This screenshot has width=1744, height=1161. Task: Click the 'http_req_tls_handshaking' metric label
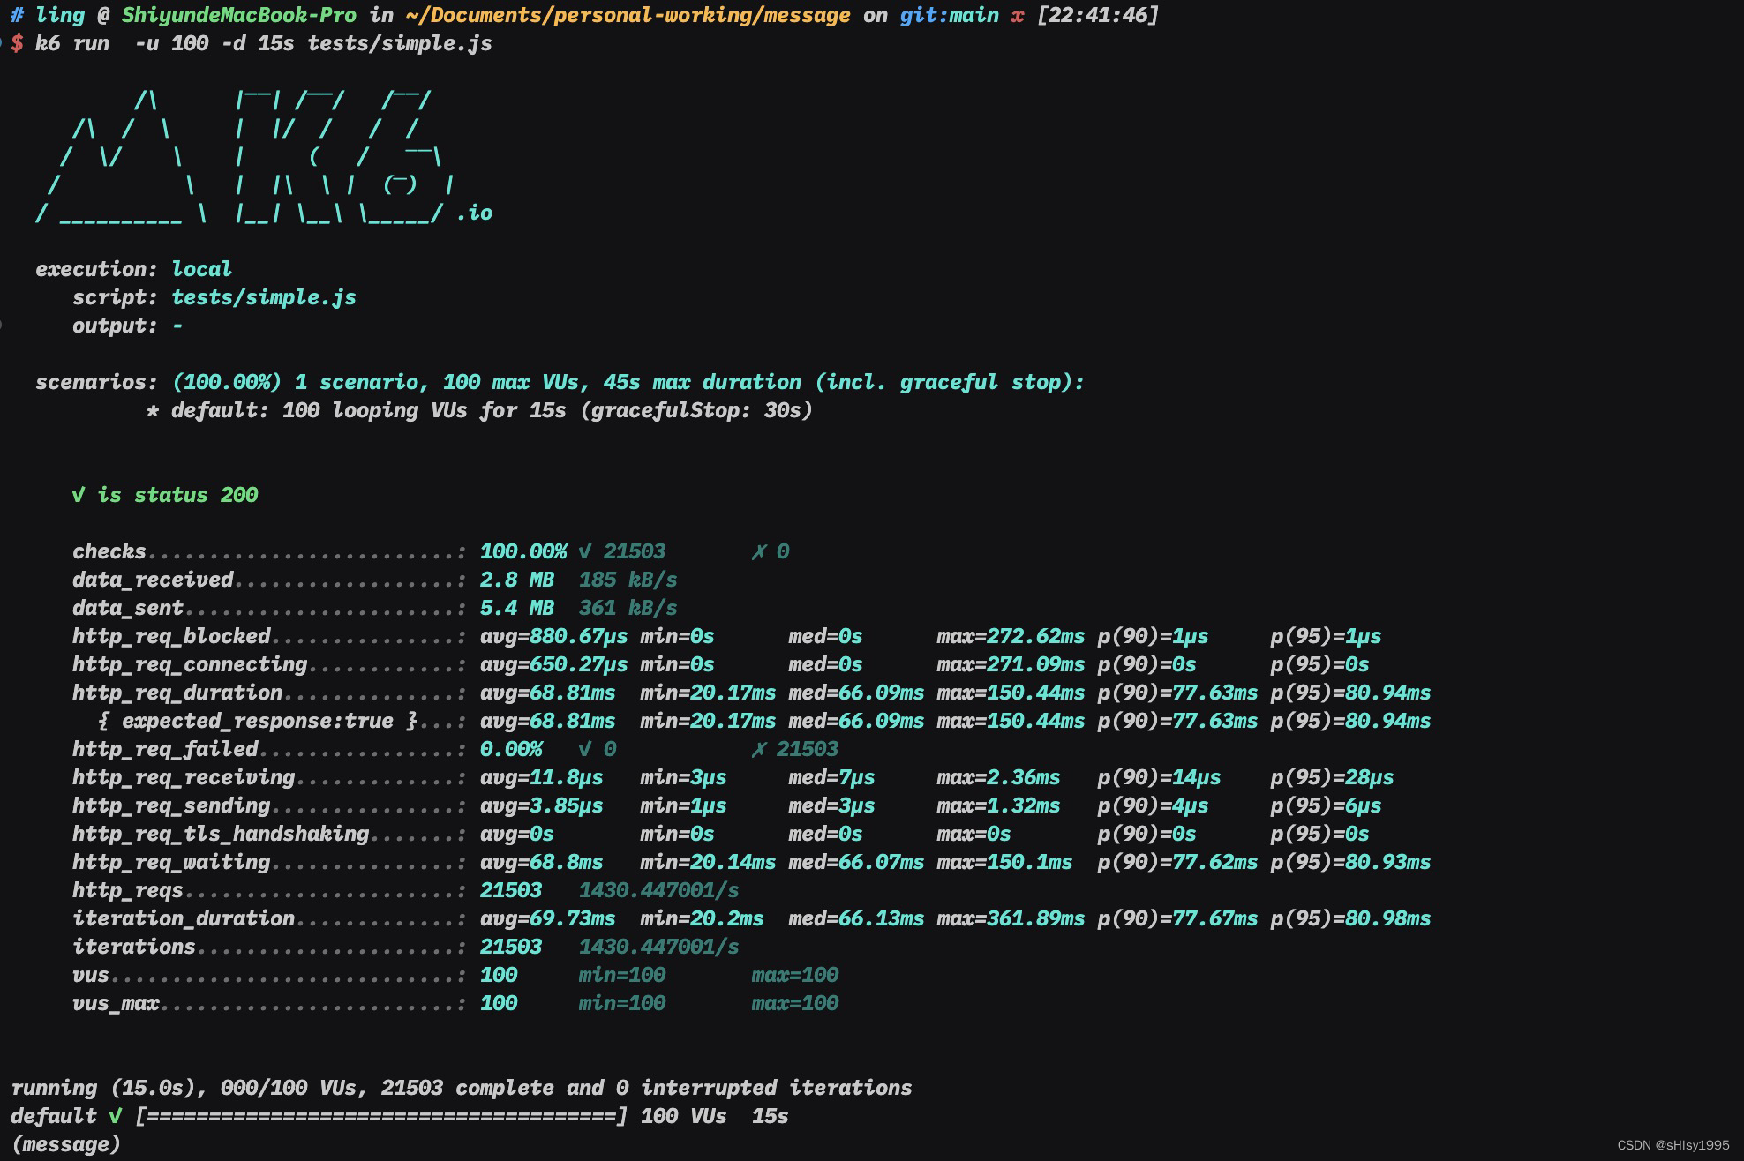(x=221, y=834)
